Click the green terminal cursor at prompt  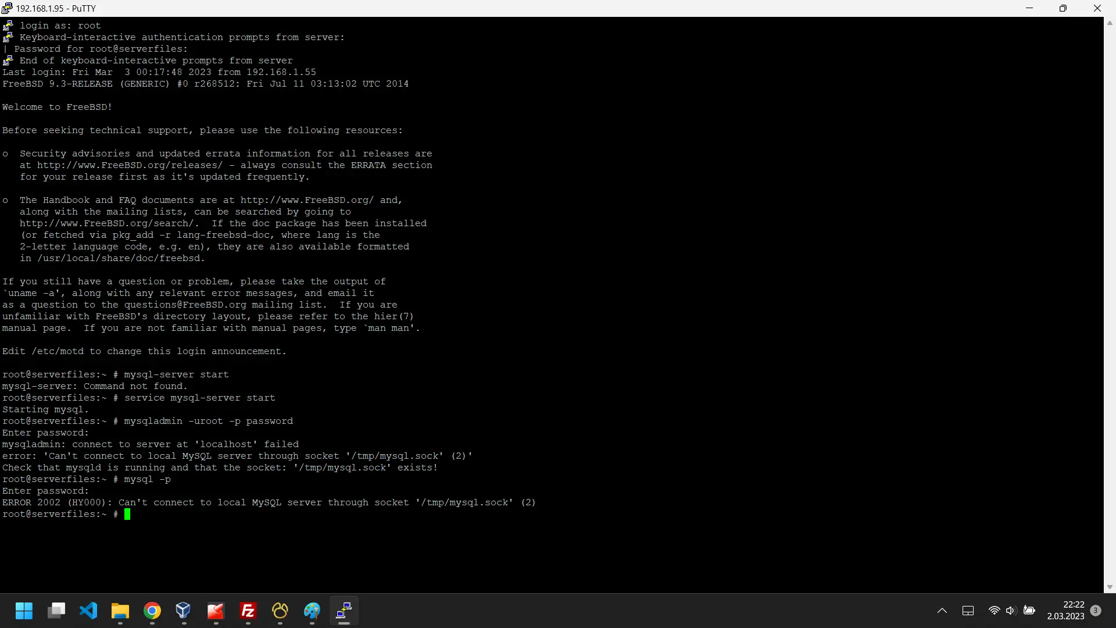coord(127,514)
